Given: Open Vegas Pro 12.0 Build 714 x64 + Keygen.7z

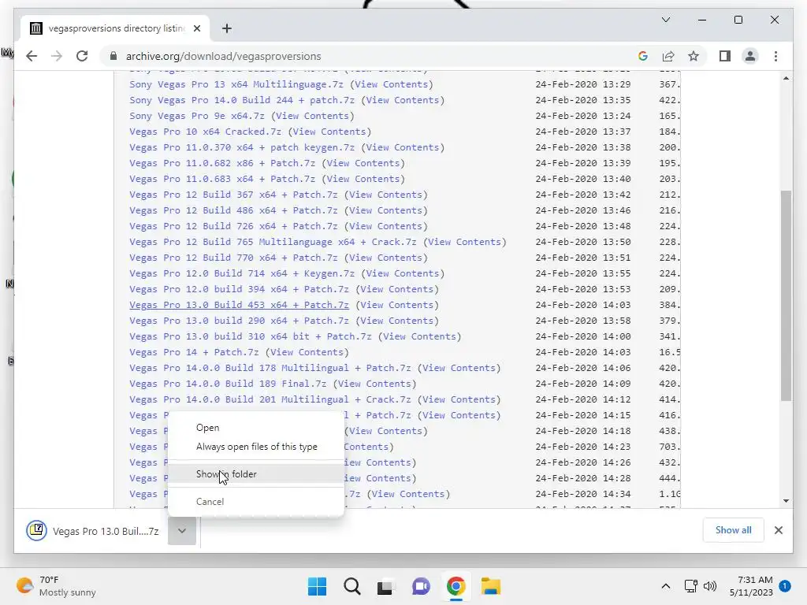Looking at the screenshot, I should click(x=242, y=273).
